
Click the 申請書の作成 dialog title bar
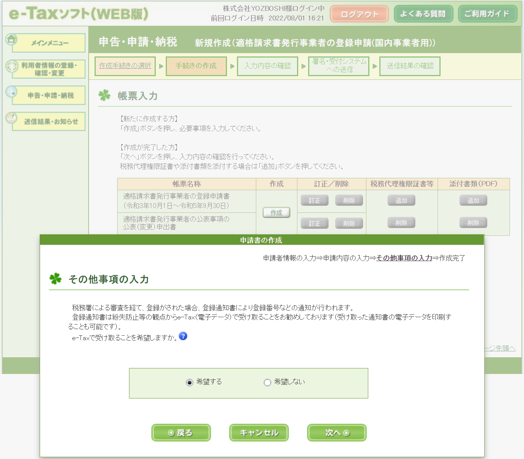click(262, 240)
